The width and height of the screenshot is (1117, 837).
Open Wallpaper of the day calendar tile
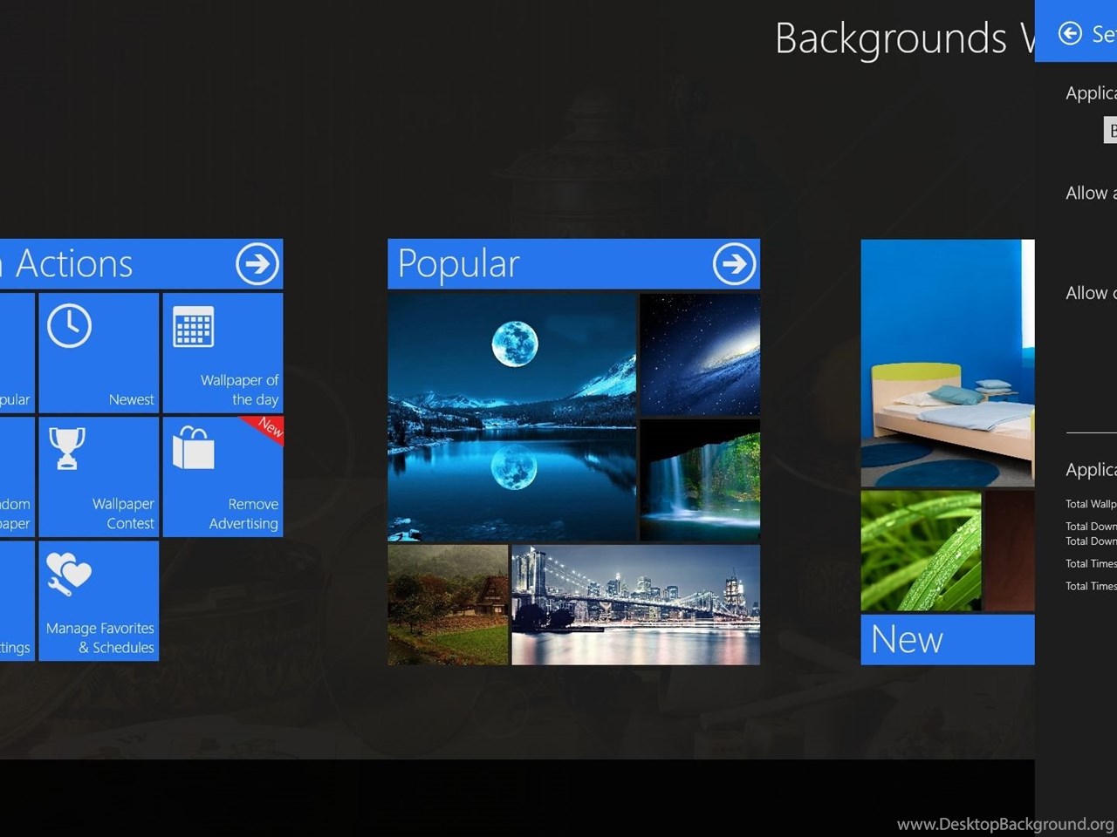tap(223, 352)
